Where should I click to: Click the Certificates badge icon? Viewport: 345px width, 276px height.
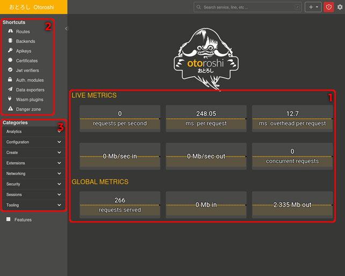coord(10,60)
